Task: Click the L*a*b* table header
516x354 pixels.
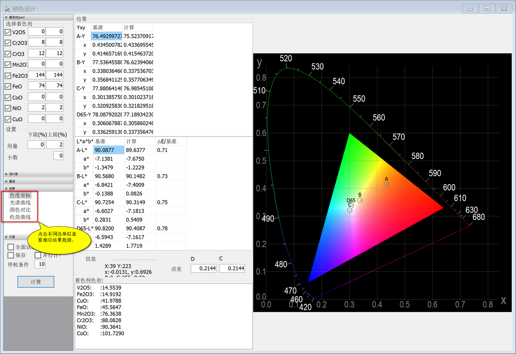Action: pos(85,142)
